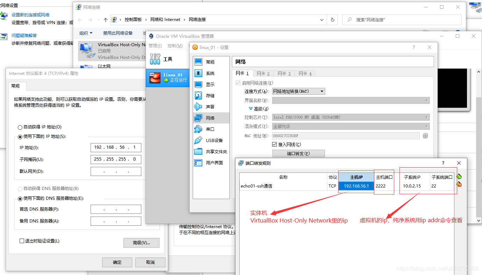
Task: Click the 主机IP cell 192.168.56.1
Action: point(356,186)
